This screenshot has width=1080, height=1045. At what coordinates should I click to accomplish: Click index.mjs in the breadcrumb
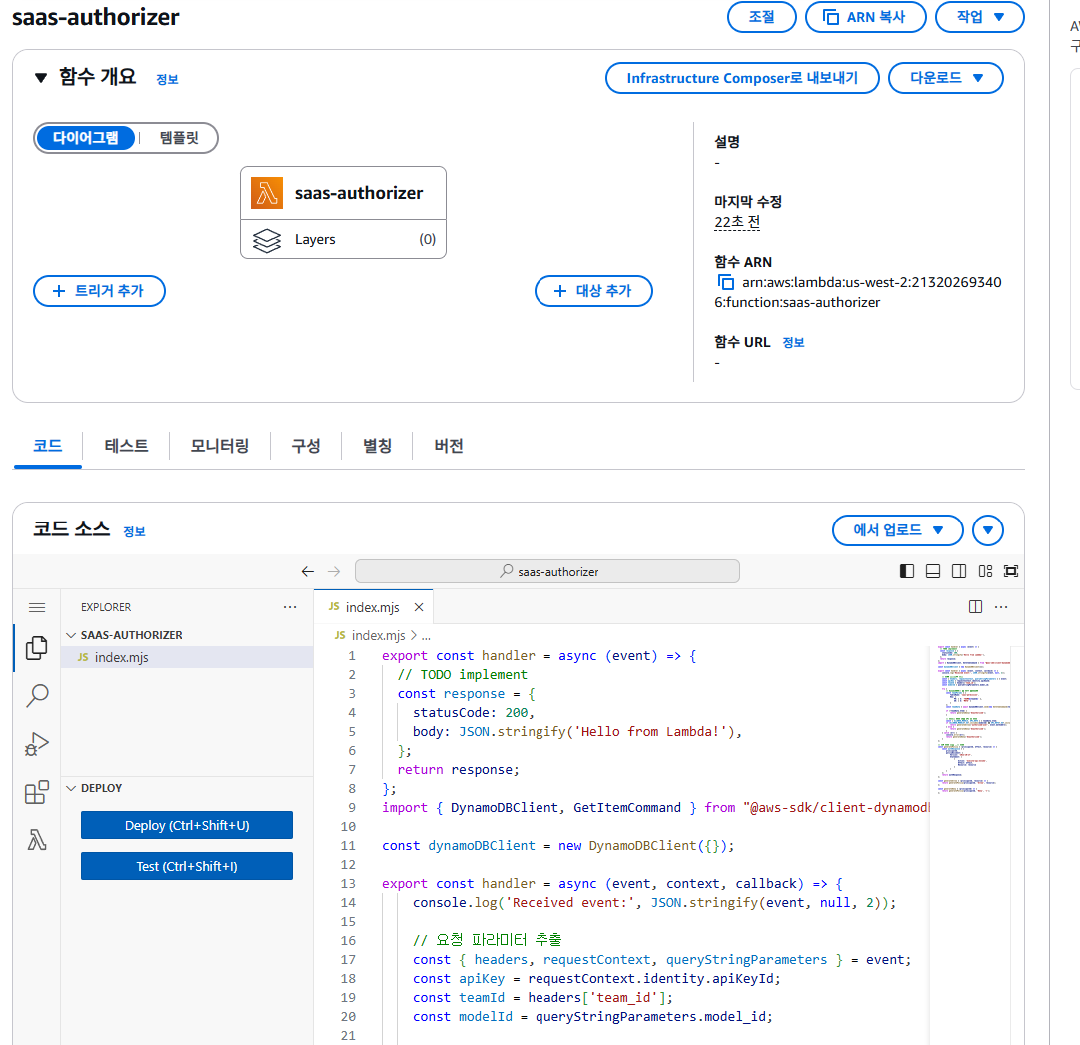(x=378, y=636)
